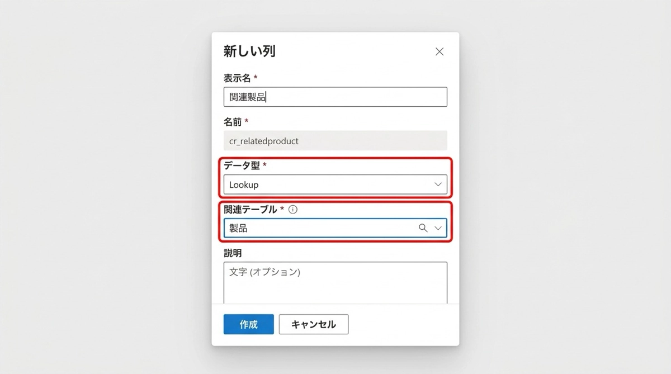Viewport: 671px width, 374px height.
Task: Click the データ型 field label
Action: (242, 165)
